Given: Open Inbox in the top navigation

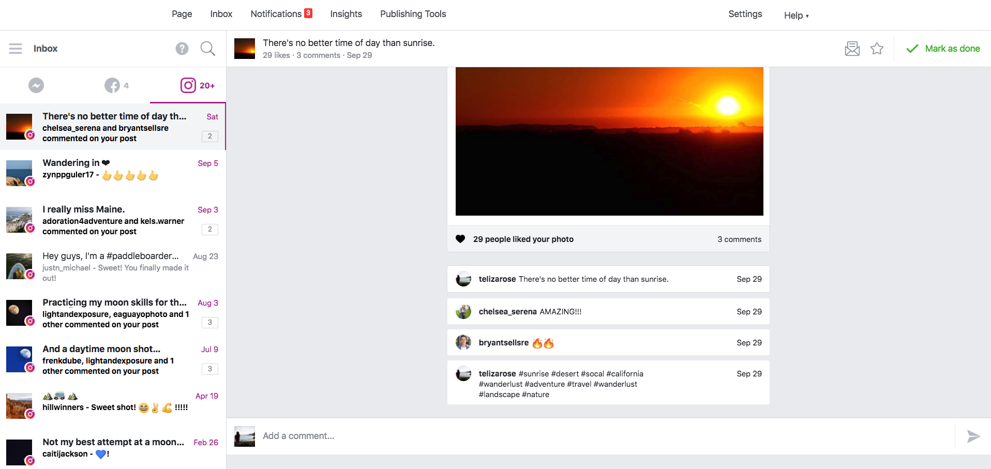Looking at the screenshot, I should click(221, 14).
